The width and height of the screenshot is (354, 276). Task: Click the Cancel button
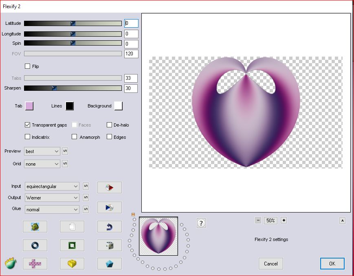(x=270, y=264)
